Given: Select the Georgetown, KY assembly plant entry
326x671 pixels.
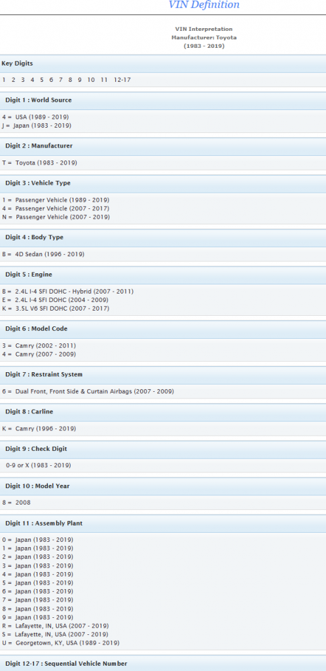Looking at the screenshot, I should (61, 643).
